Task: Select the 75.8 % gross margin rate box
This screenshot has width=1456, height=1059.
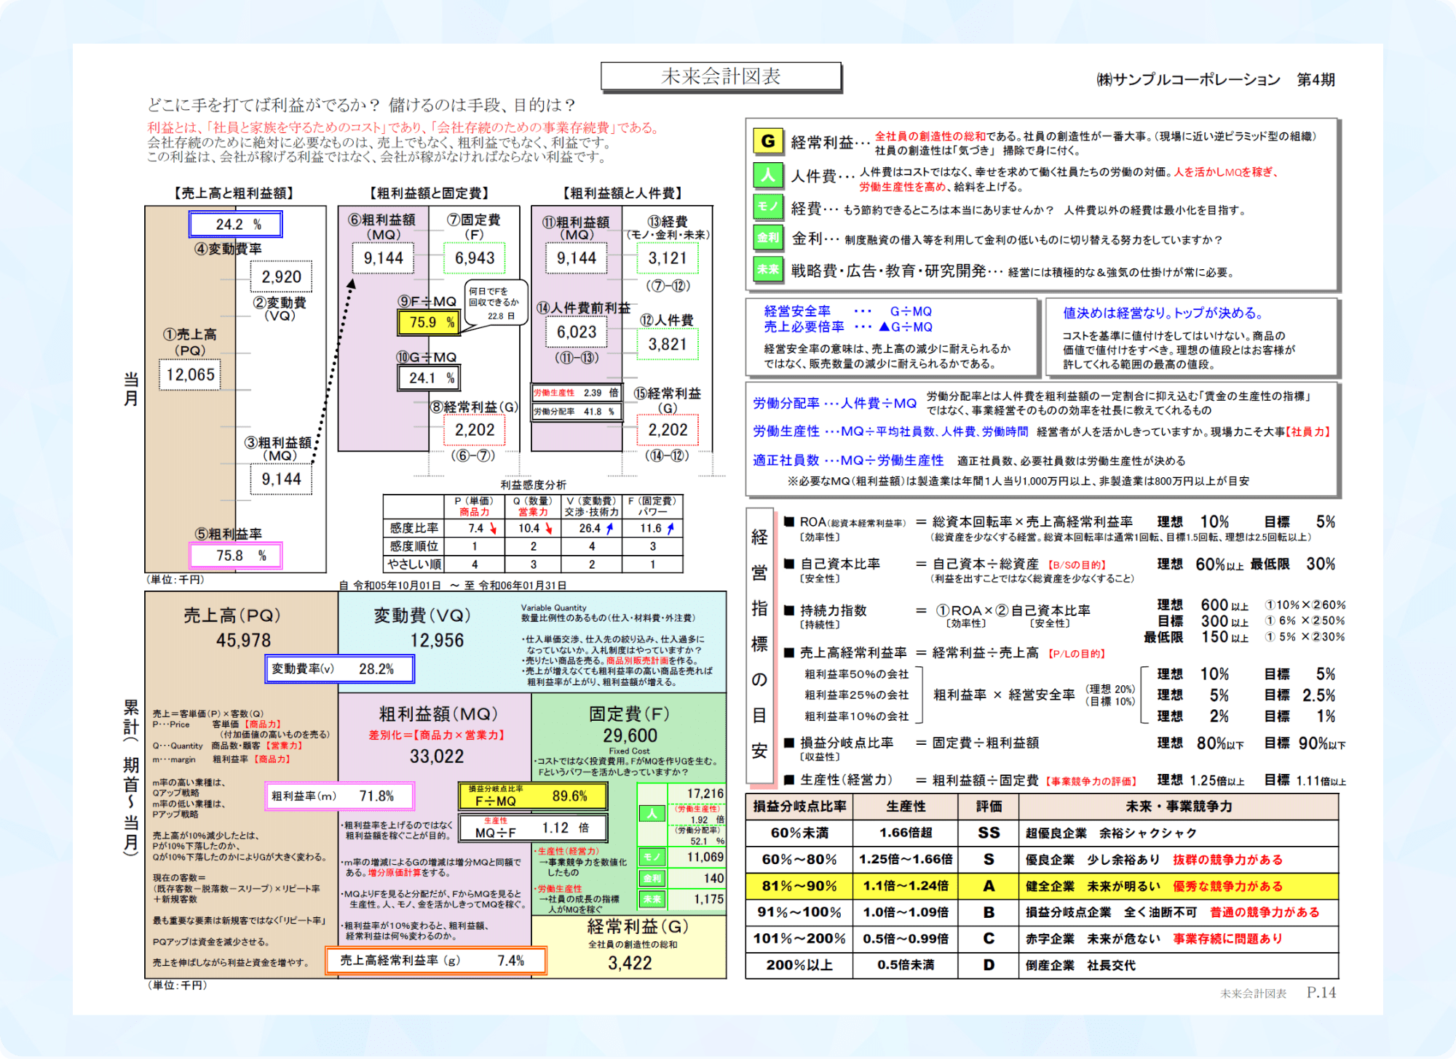Action: pyautogui.click(x=236, y=556)
